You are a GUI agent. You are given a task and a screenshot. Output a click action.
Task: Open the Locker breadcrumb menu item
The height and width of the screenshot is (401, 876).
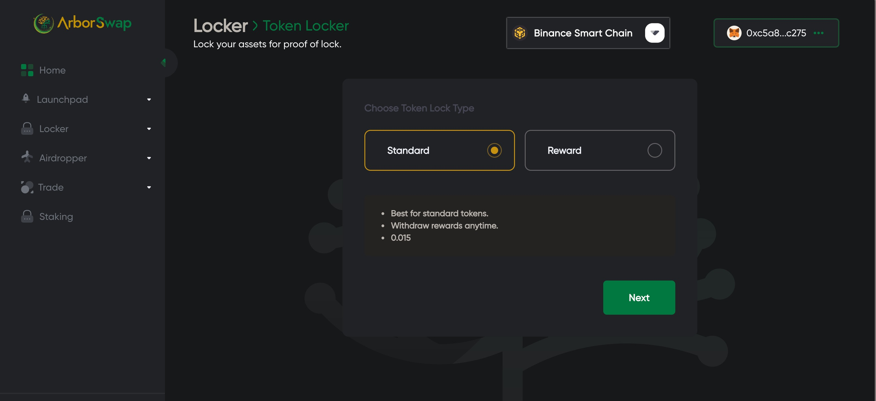(220, 26)
